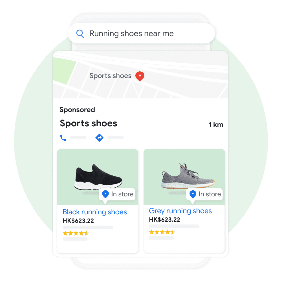Click the Sports shoes store heading

click(89, 124)
